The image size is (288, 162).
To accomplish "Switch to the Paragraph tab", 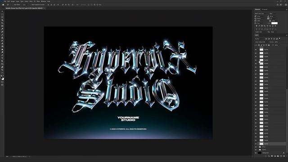I will tap(265, 9).
